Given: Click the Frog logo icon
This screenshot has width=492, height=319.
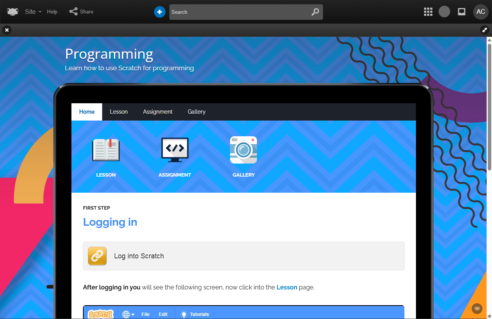Looking at the screenshot, I should click(12, 12).
